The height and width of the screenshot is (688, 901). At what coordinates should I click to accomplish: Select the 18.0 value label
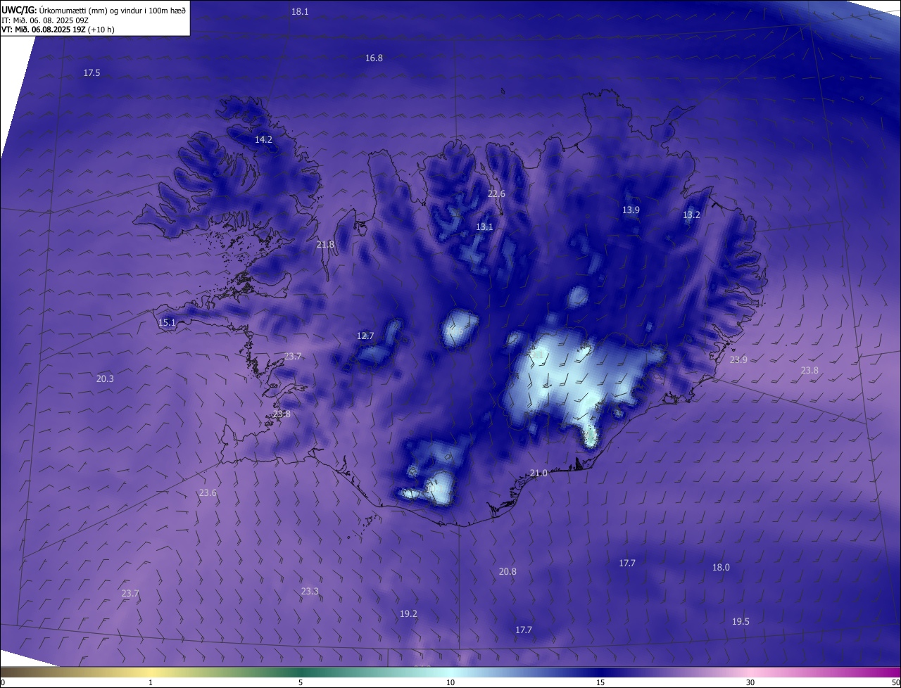[721, 568]
